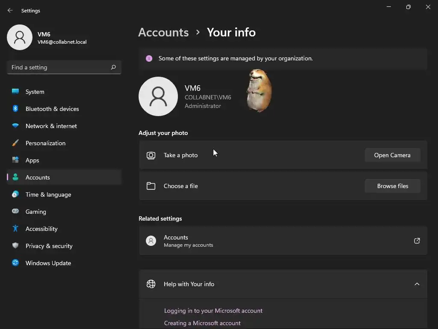
Task: Open Manage my accounts related setting
Action: point(283,241)
